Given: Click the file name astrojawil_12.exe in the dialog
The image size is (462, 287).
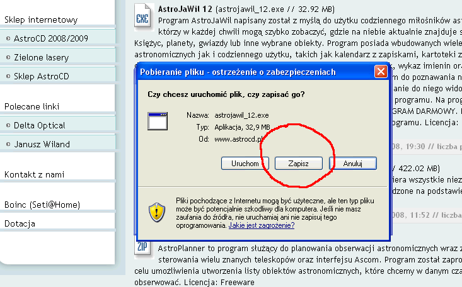Looking at the screenshot, I should point(241,115).
